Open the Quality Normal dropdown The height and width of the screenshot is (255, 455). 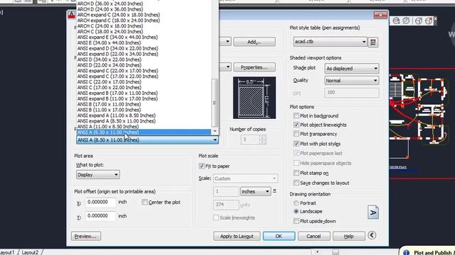click(351, 81)
